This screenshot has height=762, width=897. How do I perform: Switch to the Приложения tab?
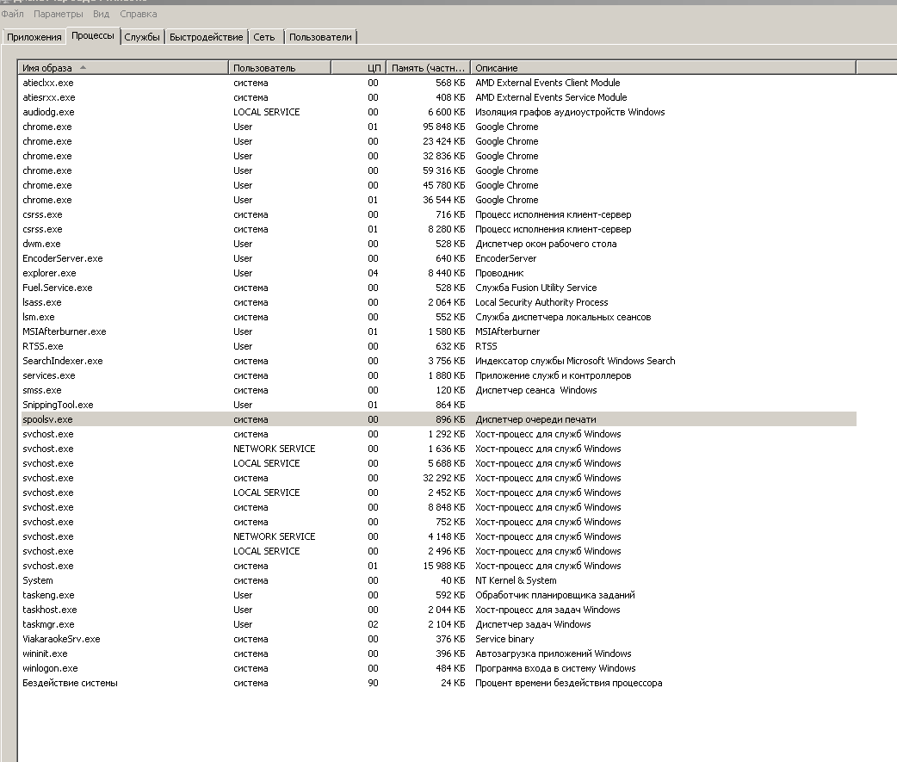pos(34,37)
